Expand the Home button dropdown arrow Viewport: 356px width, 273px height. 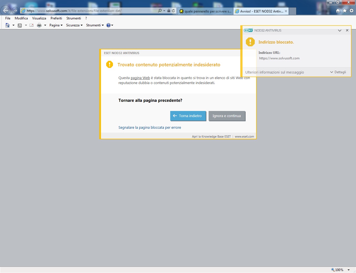click(x=13, y=25)
